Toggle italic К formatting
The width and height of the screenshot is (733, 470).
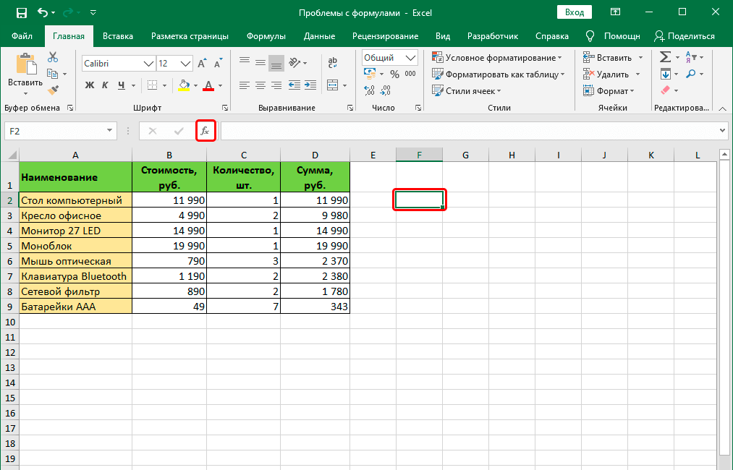tap(105, 85)
